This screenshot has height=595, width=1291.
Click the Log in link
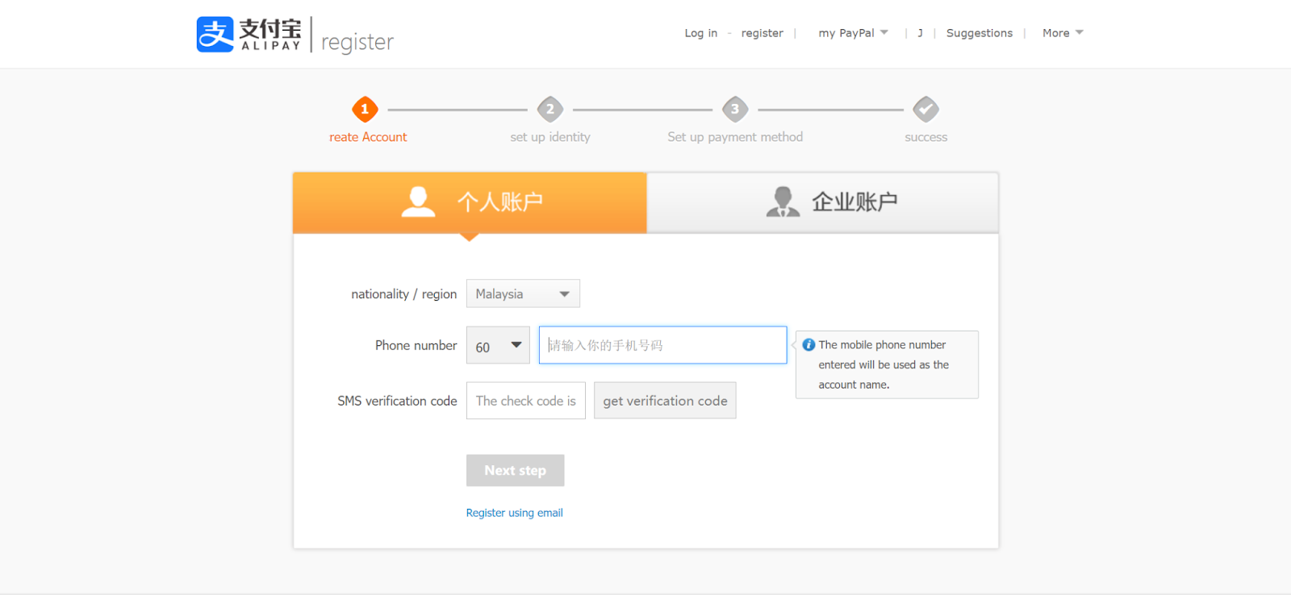[x=700, y=33]
